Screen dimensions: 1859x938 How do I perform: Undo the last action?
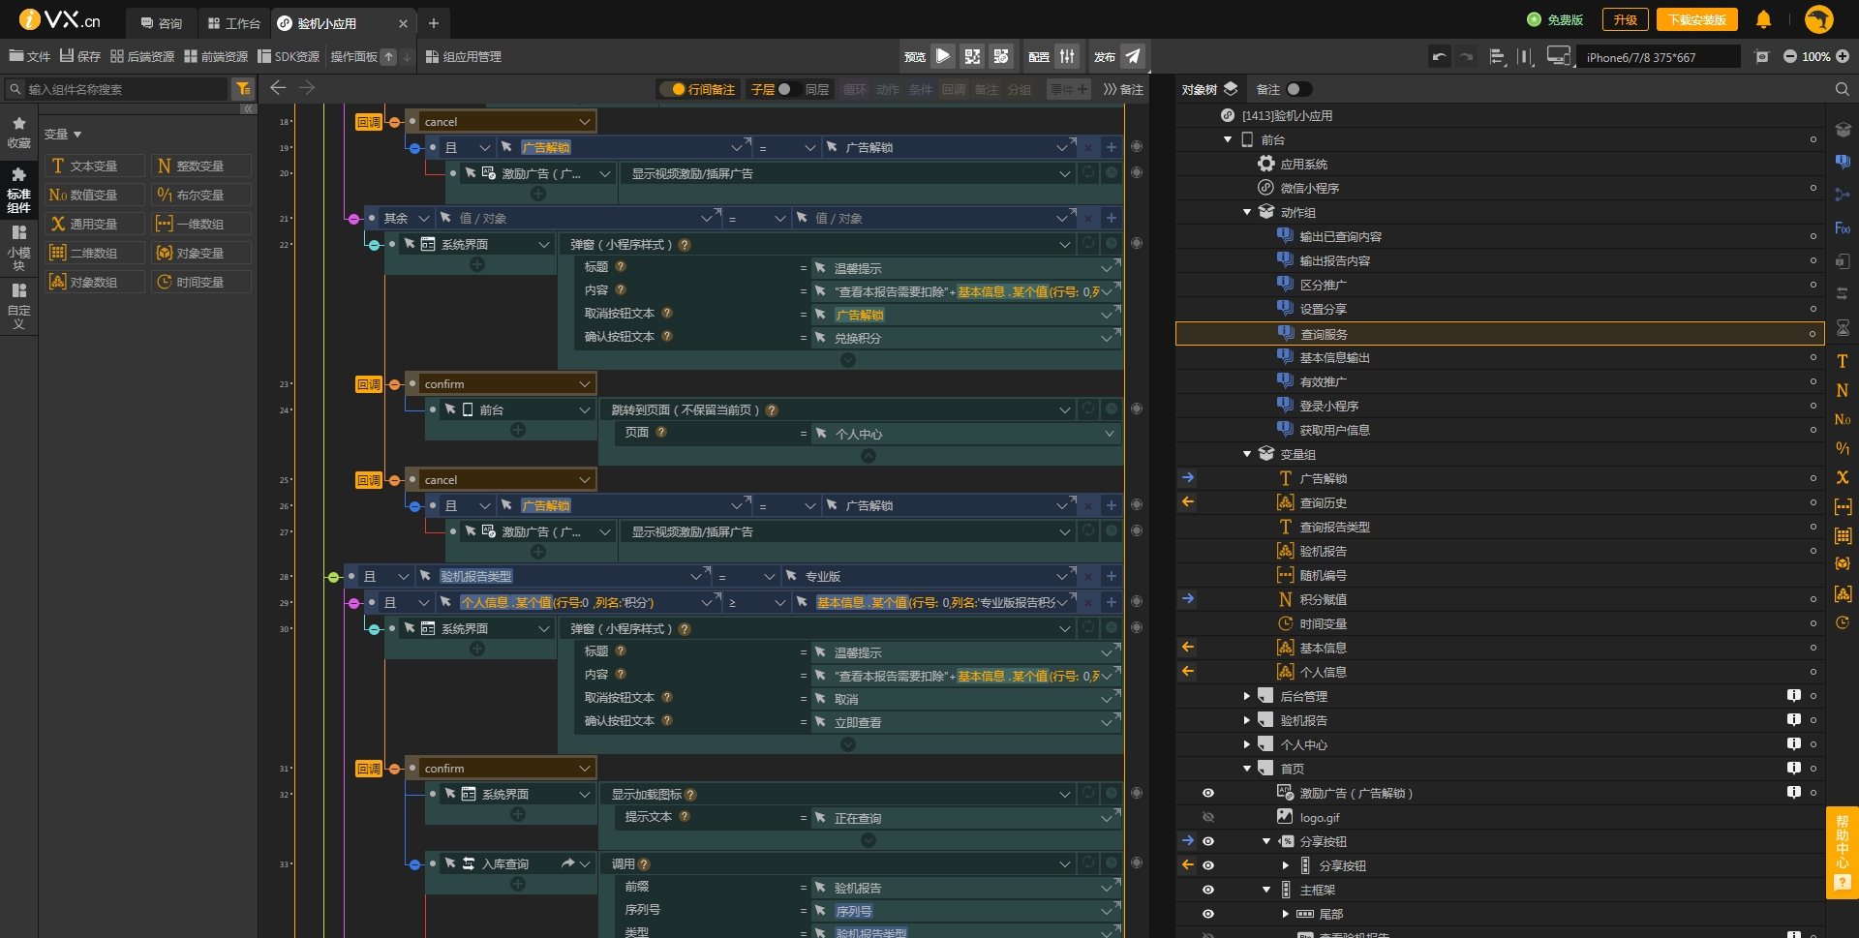point(1440,57)
